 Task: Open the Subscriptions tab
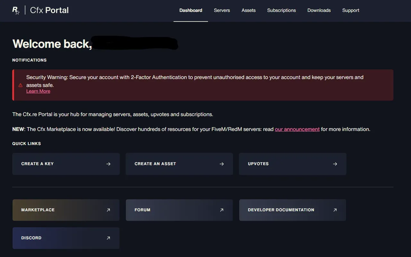[x=282, y=10]
